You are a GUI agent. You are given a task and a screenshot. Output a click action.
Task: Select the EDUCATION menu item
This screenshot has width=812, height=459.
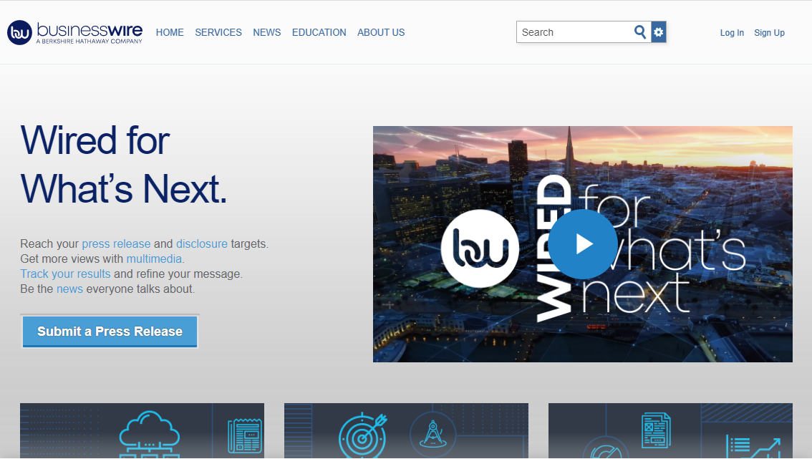(319, 32)
